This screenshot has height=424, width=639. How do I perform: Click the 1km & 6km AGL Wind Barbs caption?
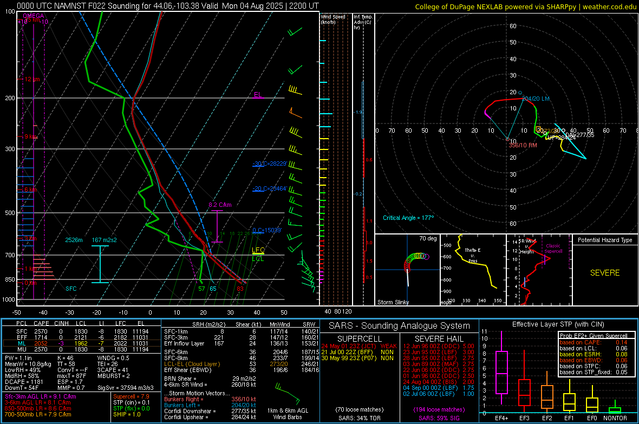pyautogui.click(x=288, y=414)
